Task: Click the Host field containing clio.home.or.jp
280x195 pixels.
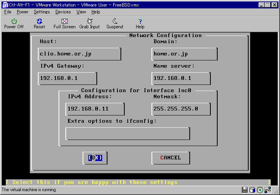Action: click(x=80, y=54)
